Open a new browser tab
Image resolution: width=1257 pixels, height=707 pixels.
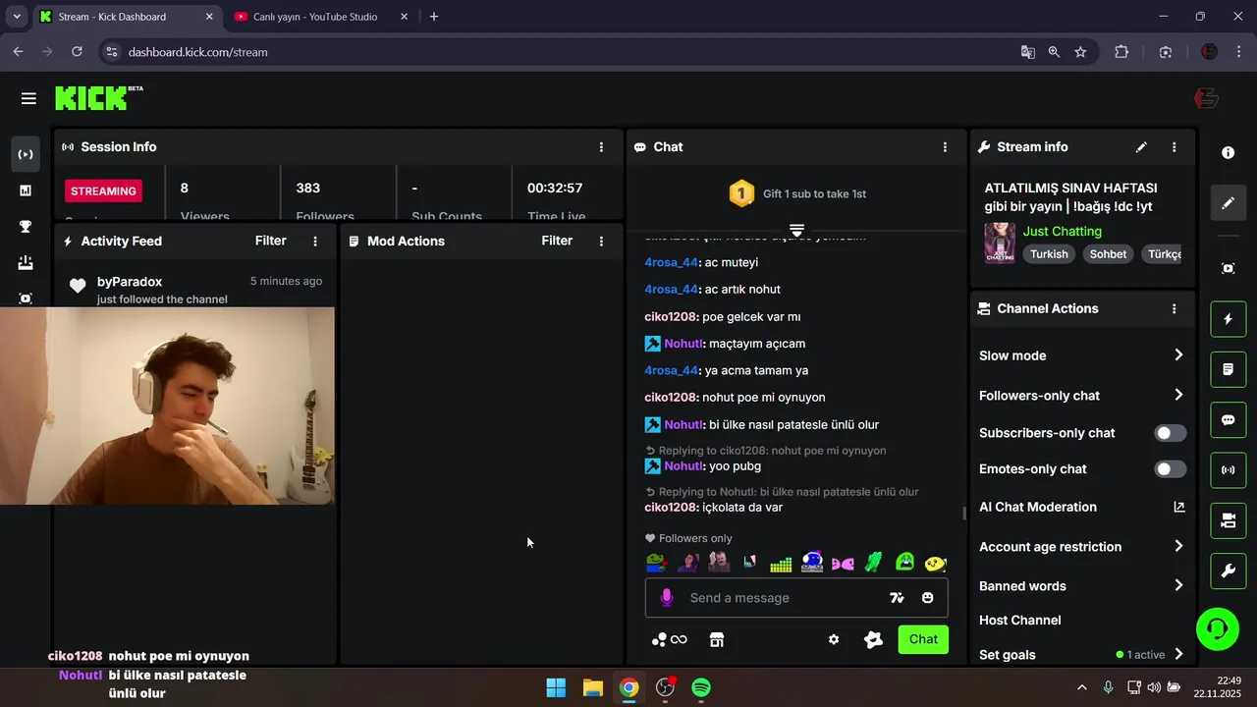click(x=434, y=17)
